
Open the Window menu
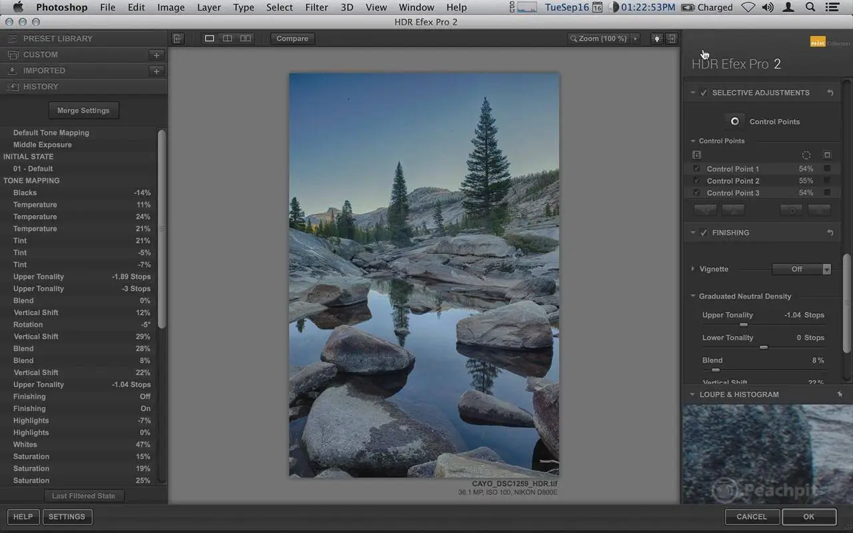tap(417, 7)
